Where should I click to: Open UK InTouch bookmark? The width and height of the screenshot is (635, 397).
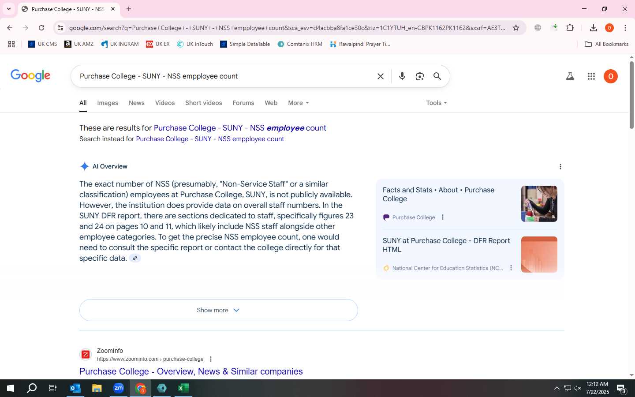(195, 44)
